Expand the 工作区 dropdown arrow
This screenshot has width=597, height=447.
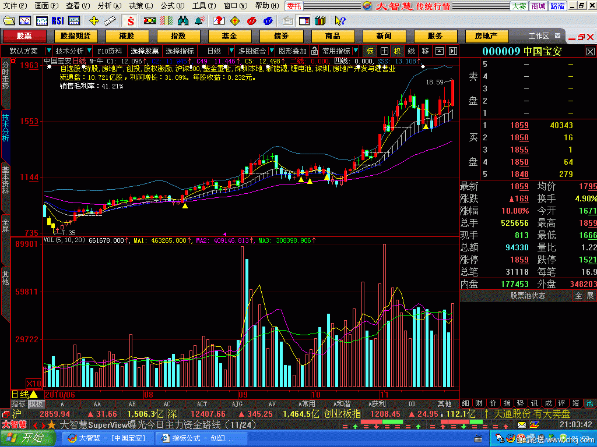click(x=557, y=36)
